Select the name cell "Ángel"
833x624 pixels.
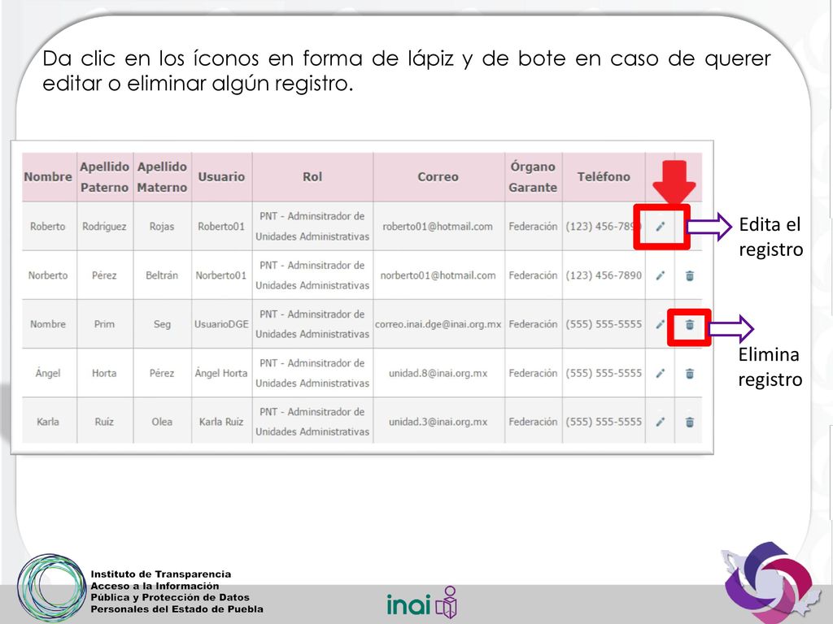pyautogui.click(x=48, y=373)
